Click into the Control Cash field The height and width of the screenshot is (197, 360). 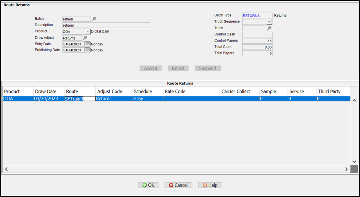tap(257, 35)
